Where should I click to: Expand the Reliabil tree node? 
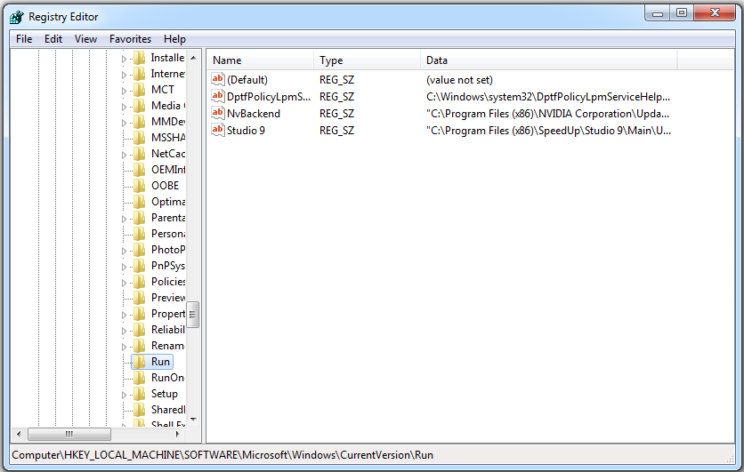pyautogui.click(x=124, y=331)
